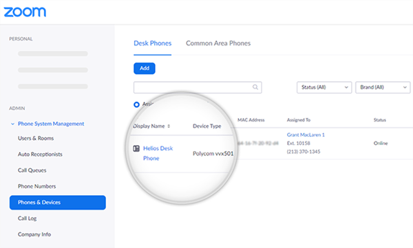Click the Zoom logo
413x248 pixels.
pos(25,12)
